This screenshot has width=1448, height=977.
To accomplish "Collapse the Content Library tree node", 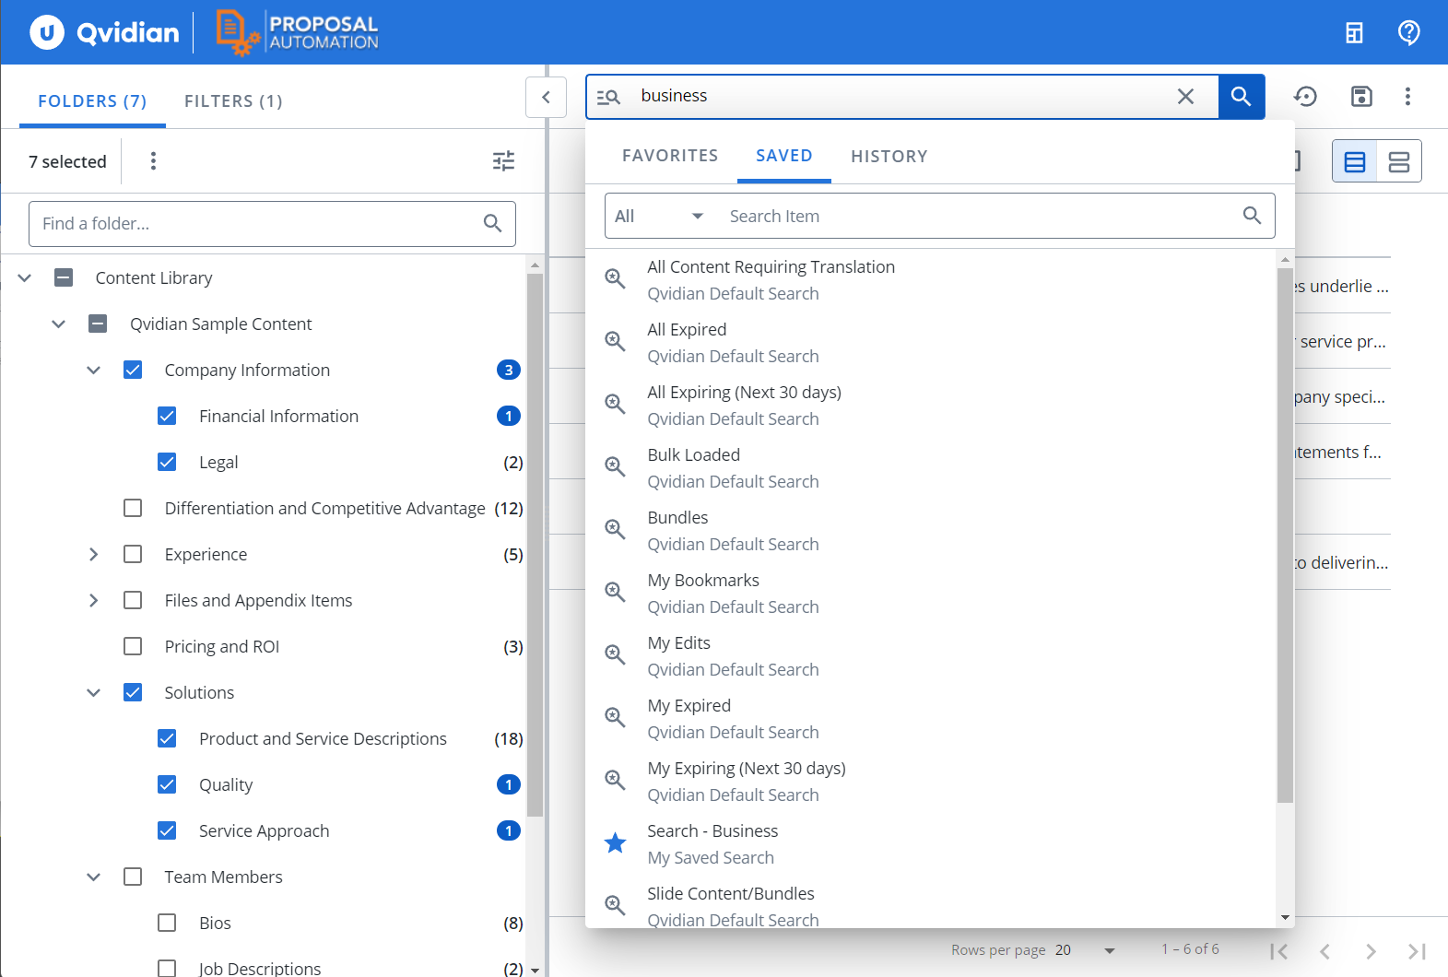I will point(25,277).
